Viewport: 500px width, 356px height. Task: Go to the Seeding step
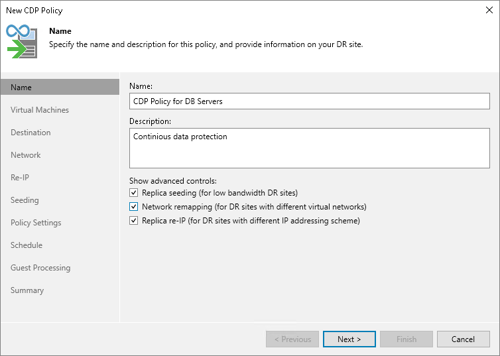click(25, 200)
